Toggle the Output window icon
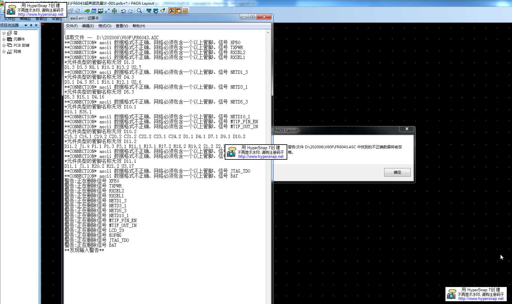The height and width of the screenshot is (304, 512). 171,11
